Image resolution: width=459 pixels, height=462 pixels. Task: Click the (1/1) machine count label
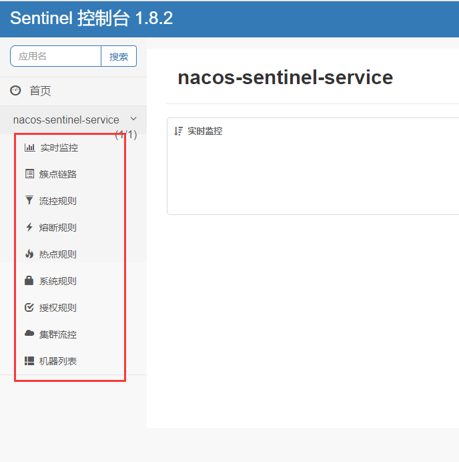[126, 135]
